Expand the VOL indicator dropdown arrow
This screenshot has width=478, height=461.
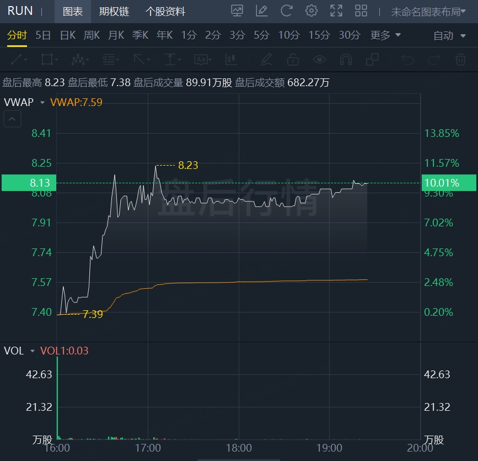(33, 351)
